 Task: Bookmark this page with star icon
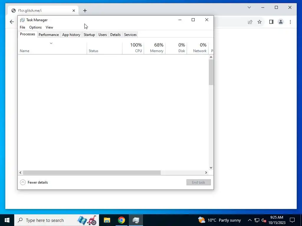coord(260,22)
